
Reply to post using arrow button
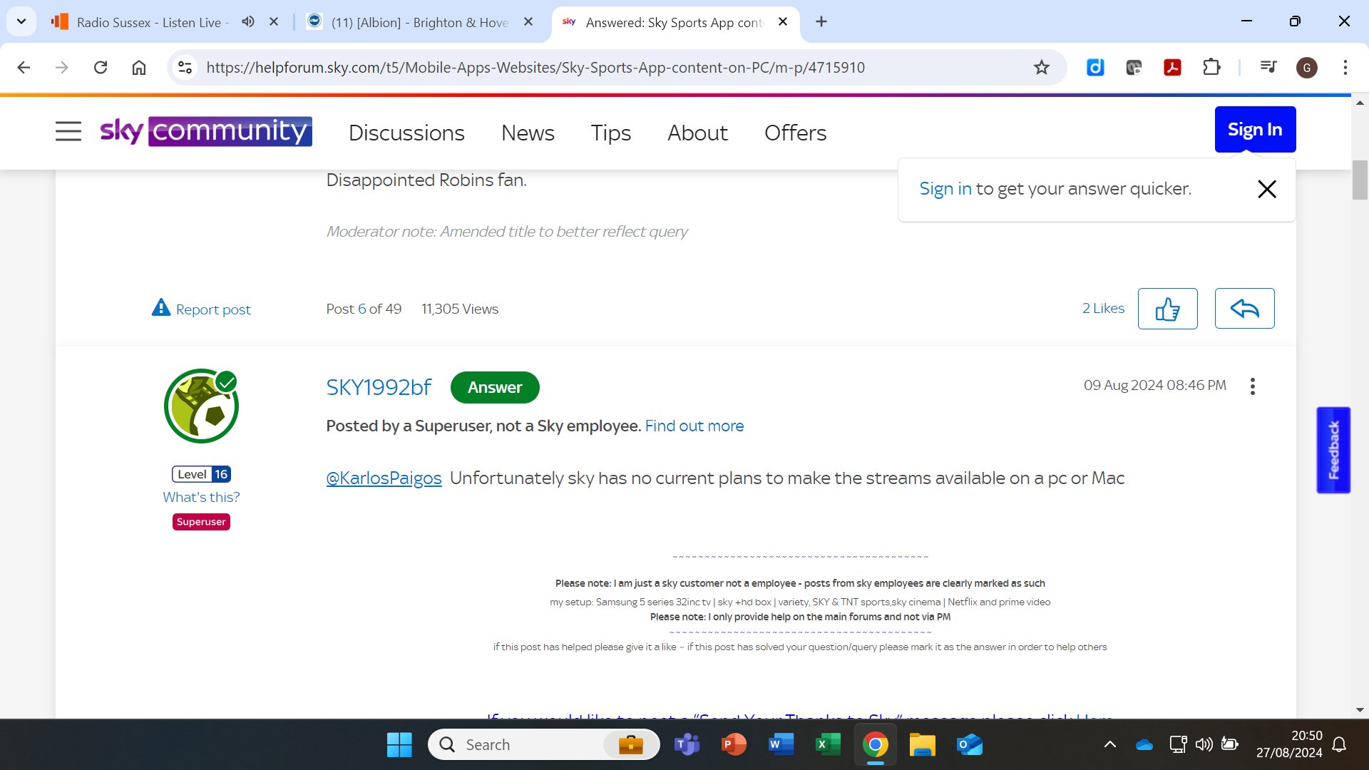(1244, 308)
